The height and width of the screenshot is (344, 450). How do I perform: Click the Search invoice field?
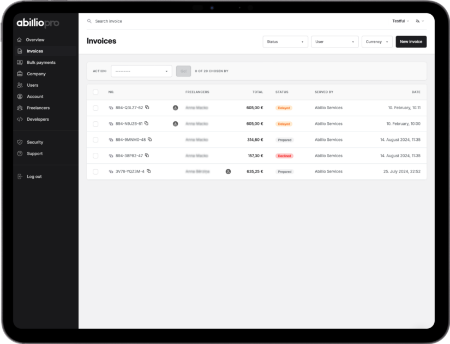pyautogui.click(x=109, y=21)
